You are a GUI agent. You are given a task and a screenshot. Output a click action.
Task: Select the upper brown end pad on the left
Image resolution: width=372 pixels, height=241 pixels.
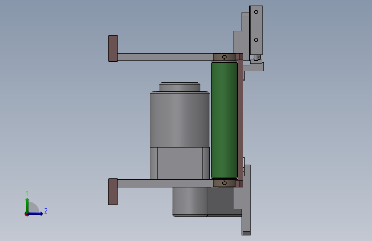pyautogui.click(x=113, y=48)
